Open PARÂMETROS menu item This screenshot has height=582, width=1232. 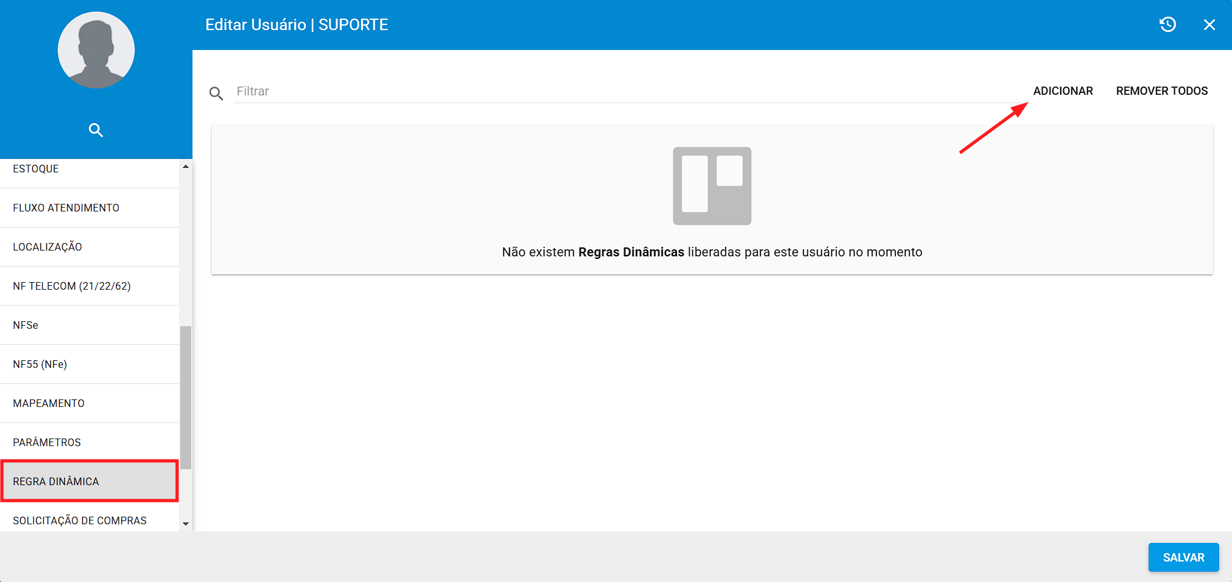(89, 442)
